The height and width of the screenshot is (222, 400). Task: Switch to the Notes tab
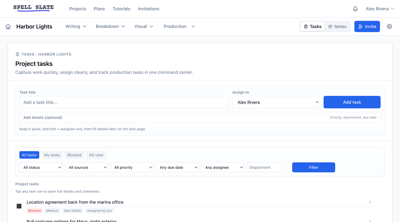point(337,27)
